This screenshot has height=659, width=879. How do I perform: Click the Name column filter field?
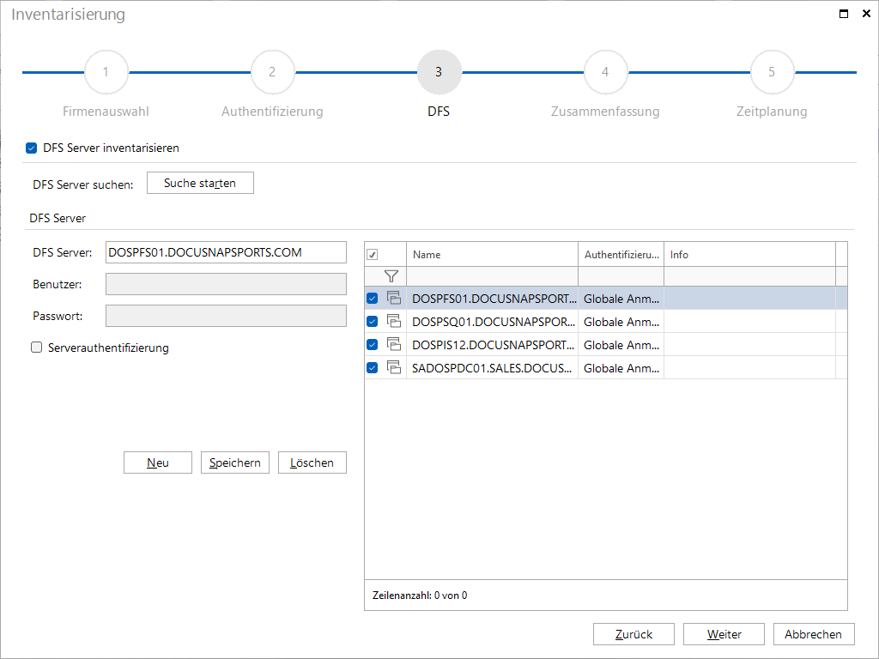pyautogui.click(x=492, y=276)
